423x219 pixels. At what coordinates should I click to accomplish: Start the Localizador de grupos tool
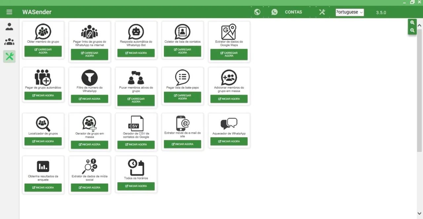tap(43, 141)
